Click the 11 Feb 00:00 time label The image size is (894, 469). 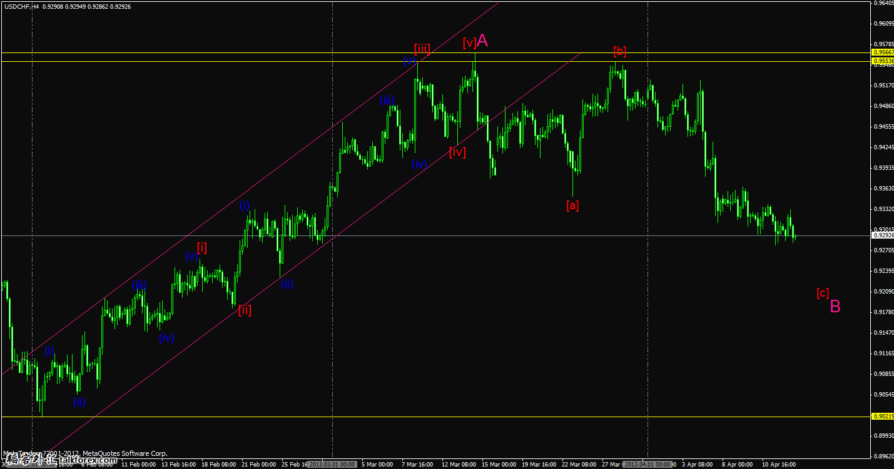[x=138, y=465]
